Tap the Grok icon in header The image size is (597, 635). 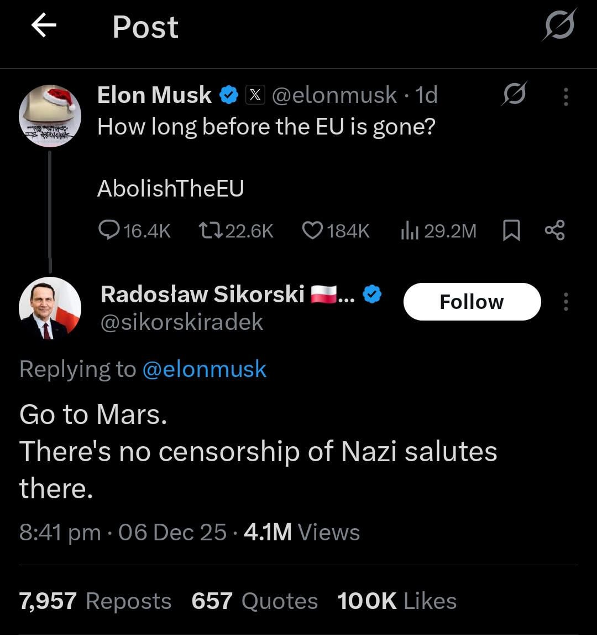(559, 25)
